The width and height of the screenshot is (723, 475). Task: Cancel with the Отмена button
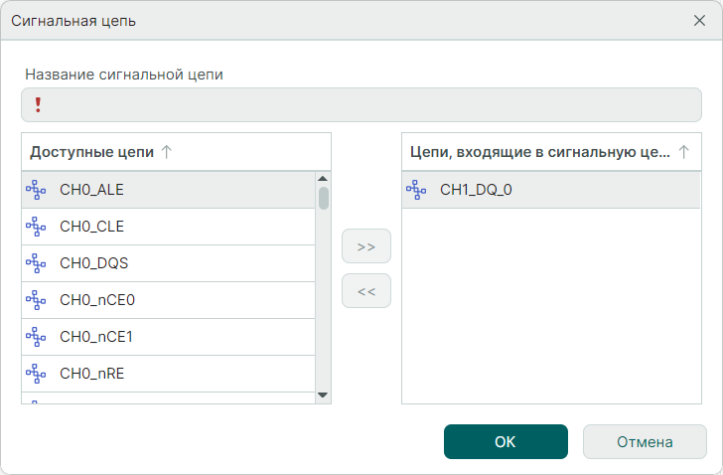(645, 442)
